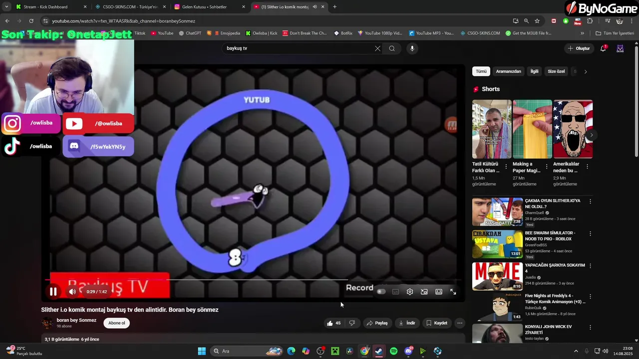Like the video with 45 likes
The height and width of the screenshot is (359, 639).
(334, 323)
